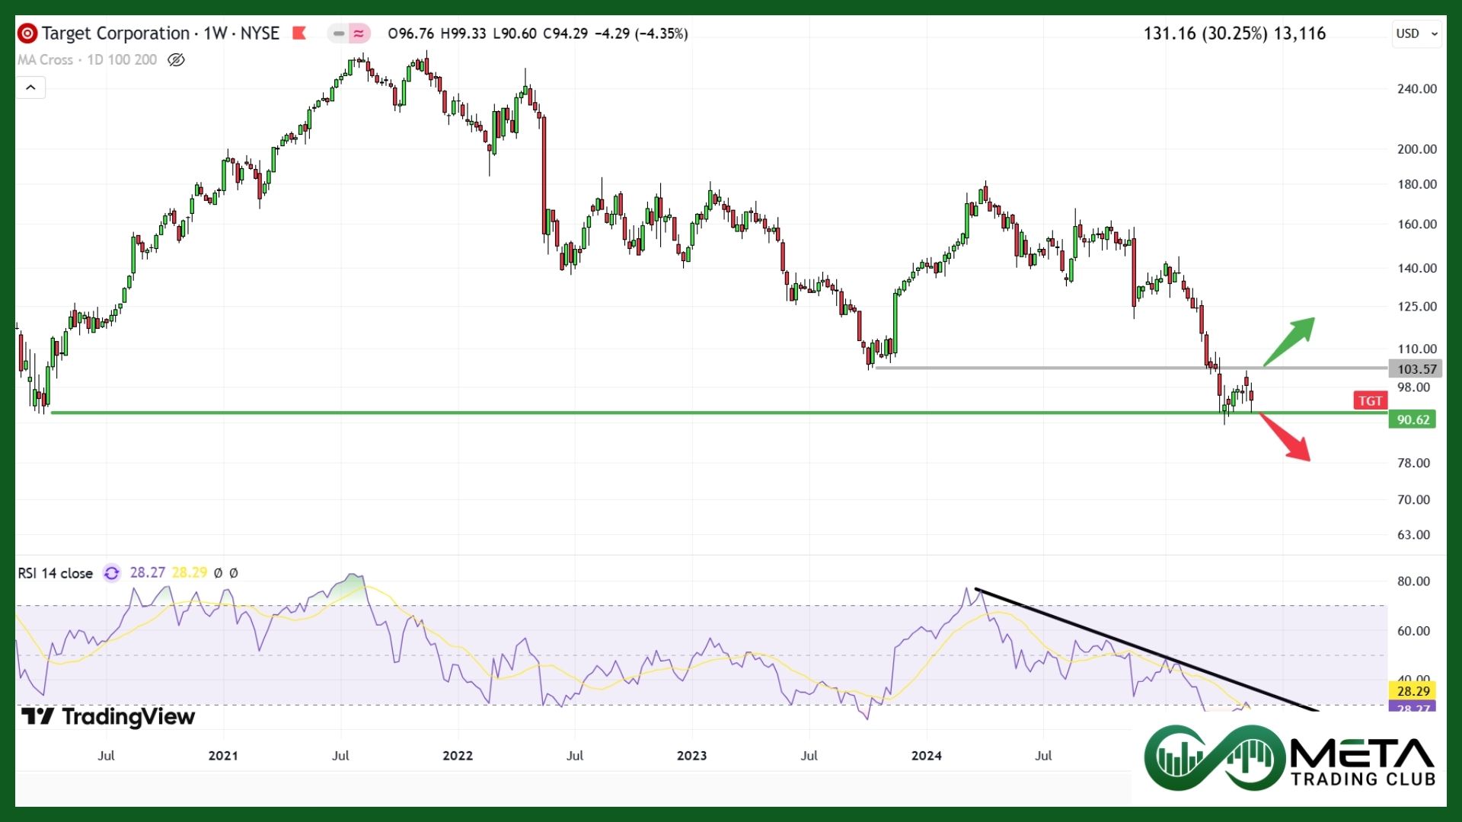1462x822 pixels.
Task: Click the 240.00 price scale label
Action: point(1416,89)
